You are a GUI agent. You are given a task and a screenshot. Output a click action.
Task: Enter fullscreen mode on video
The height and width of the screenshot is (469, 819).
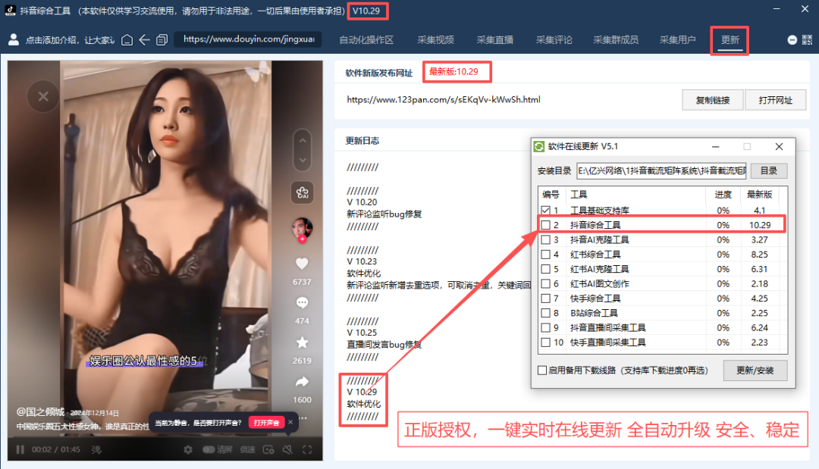click(307, 450)
